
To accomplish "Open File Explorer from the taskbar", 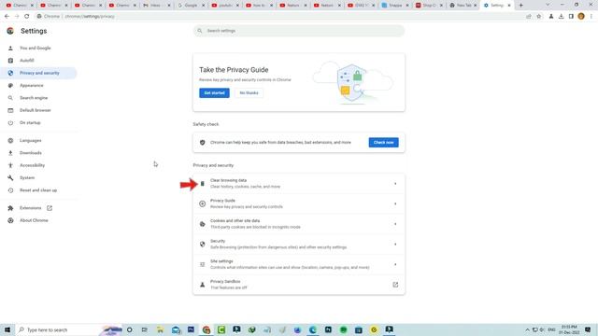I will click(160, 329).
